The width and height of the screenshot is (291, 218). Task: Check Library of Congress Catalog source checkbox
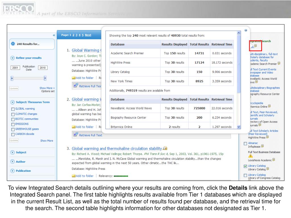[245, 175]
